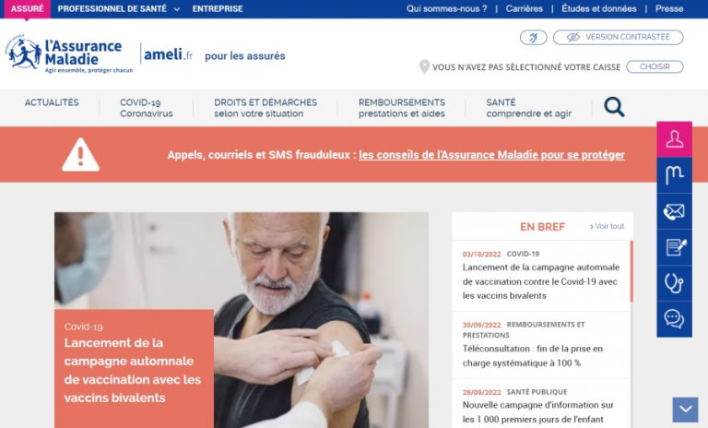
Task: Select the Entreprise tab
Action: pos(218,8)
